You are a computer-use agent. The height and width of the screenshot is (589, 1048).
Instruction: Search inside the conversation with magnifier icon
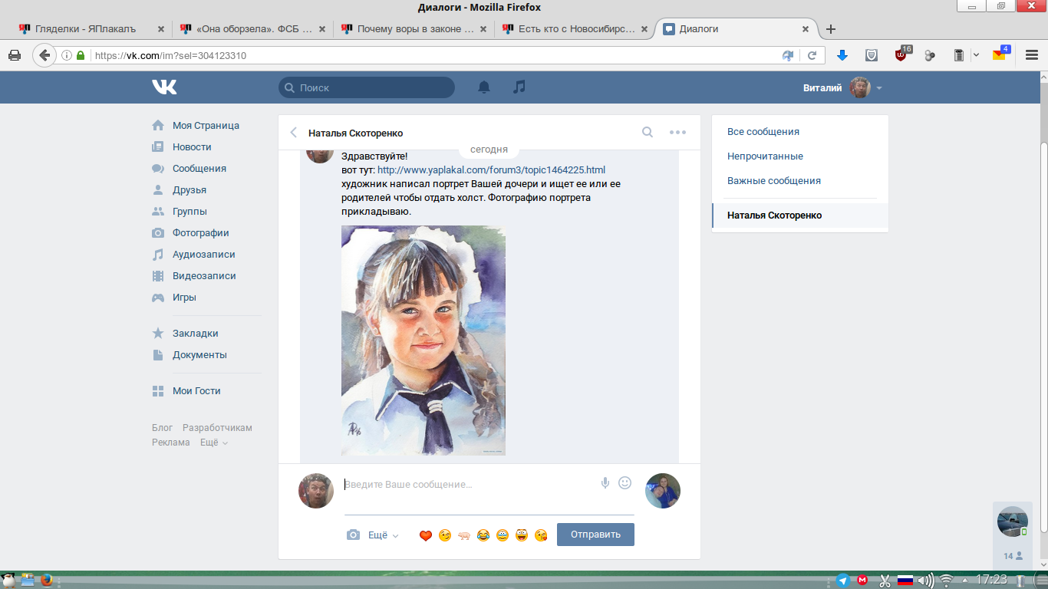click(648, 132)
